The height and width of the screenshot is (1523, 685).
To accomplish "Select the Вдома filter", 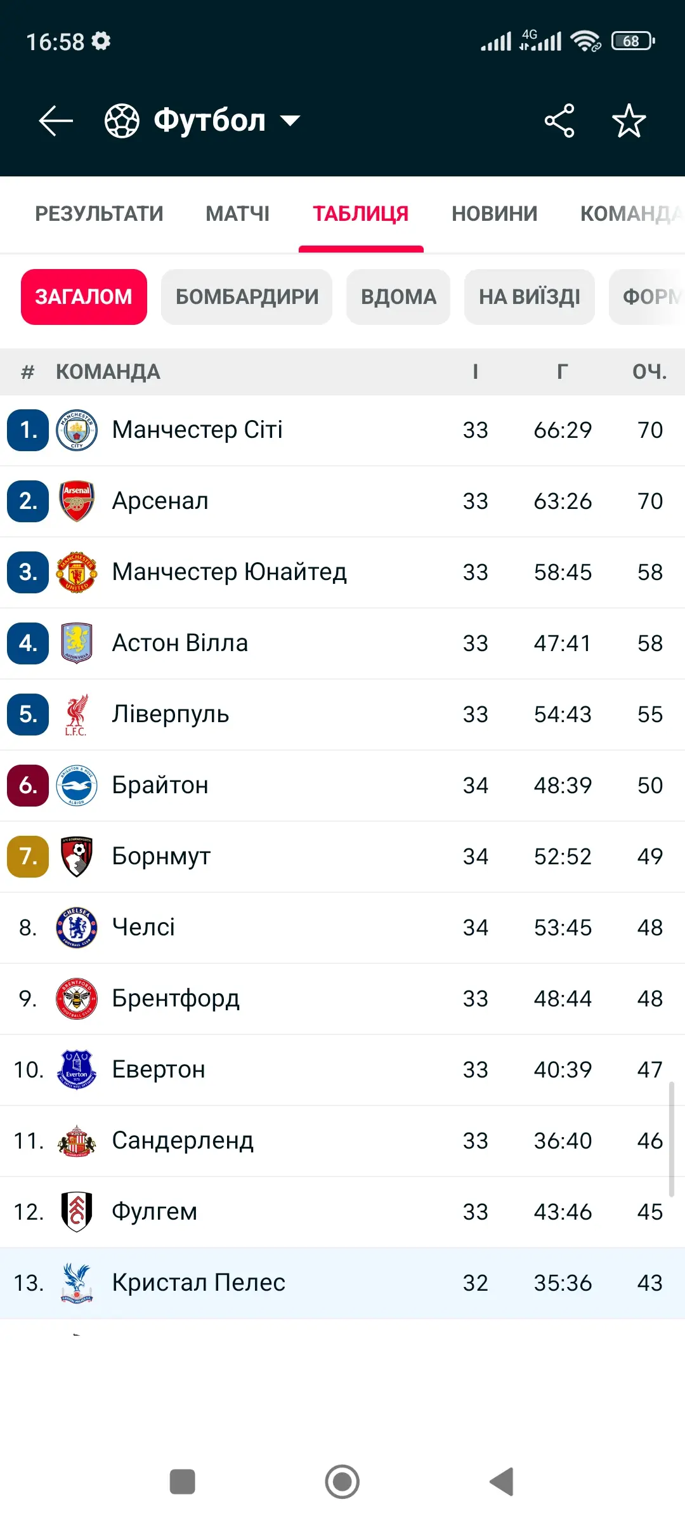I will (398, 297).
